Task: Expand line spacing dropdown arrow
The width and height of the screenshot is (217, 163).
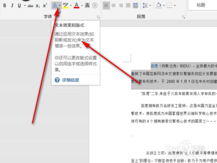Action: 150,5
